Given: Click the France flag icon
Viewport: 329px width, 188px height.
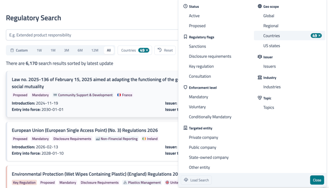Looking at the screenshot, I should pos(119,95).
